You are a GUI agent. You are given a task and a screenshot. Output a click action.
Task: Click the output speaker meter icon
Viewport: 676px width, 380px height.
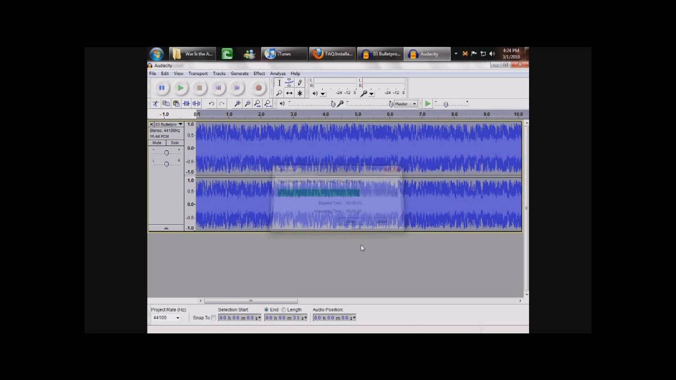pos(315,93)
